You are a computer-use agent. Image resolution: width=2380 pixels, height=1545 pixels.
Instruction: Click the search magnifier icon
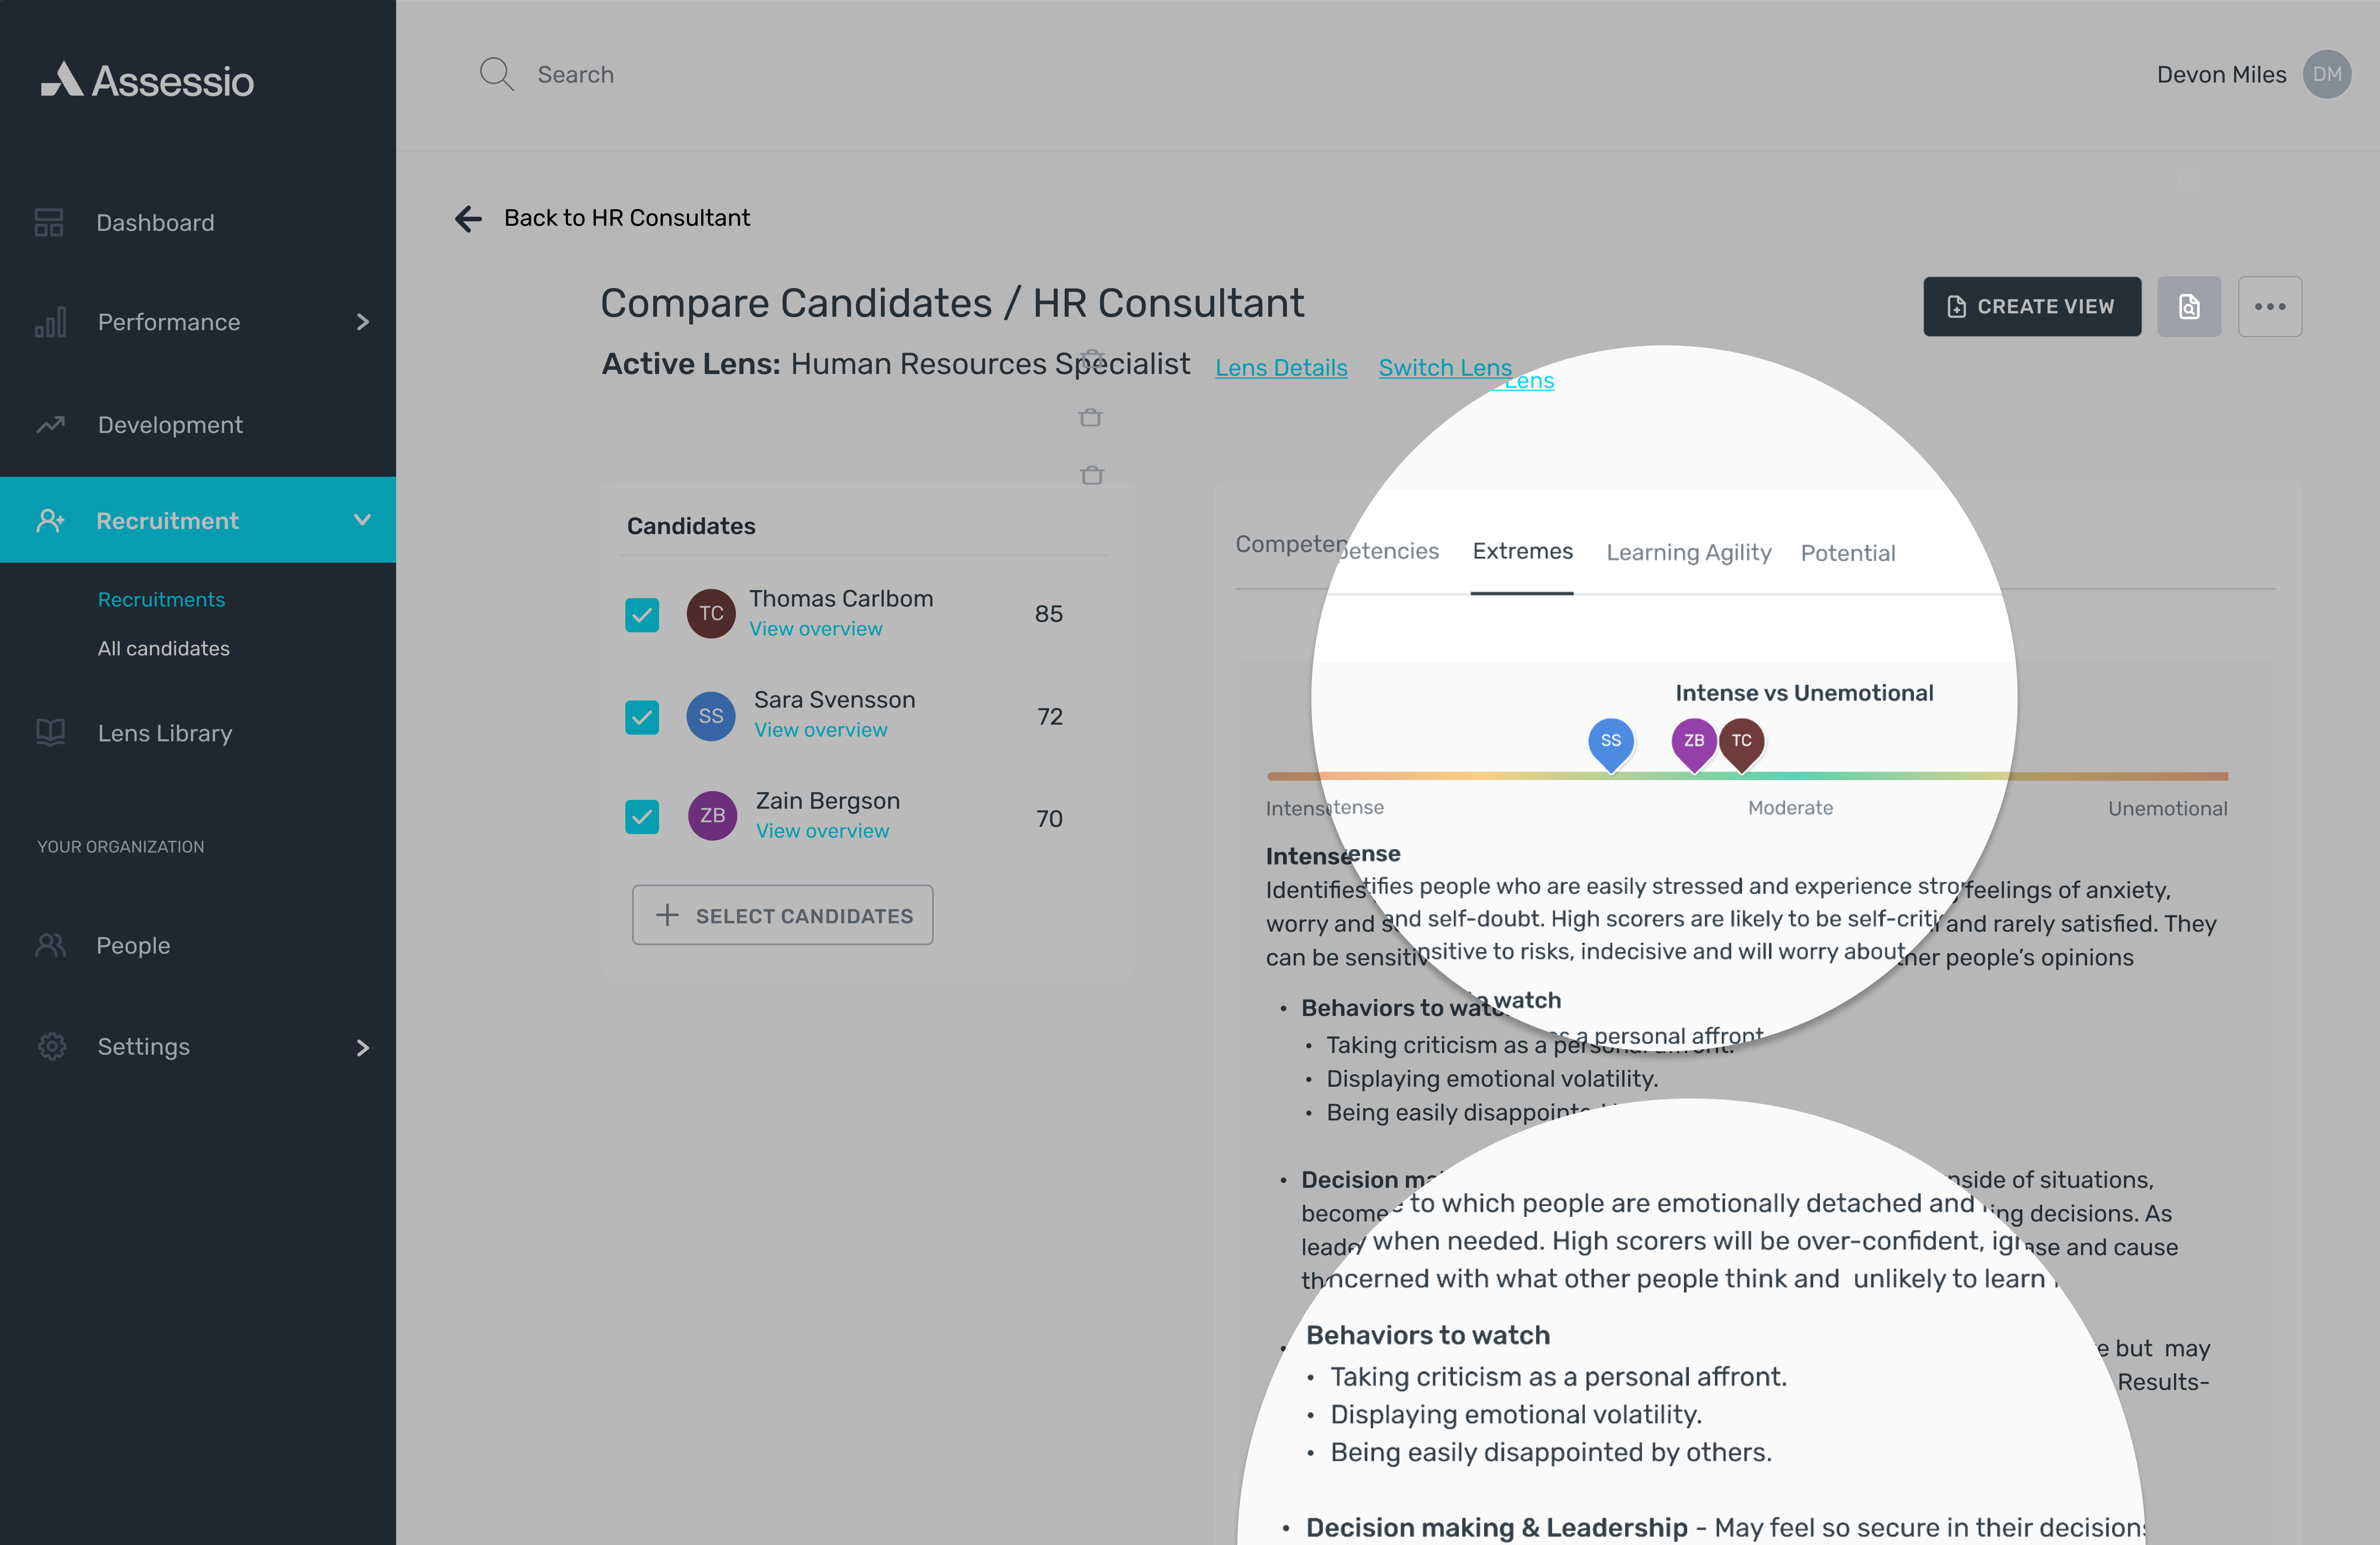click(x=496, y=74)
